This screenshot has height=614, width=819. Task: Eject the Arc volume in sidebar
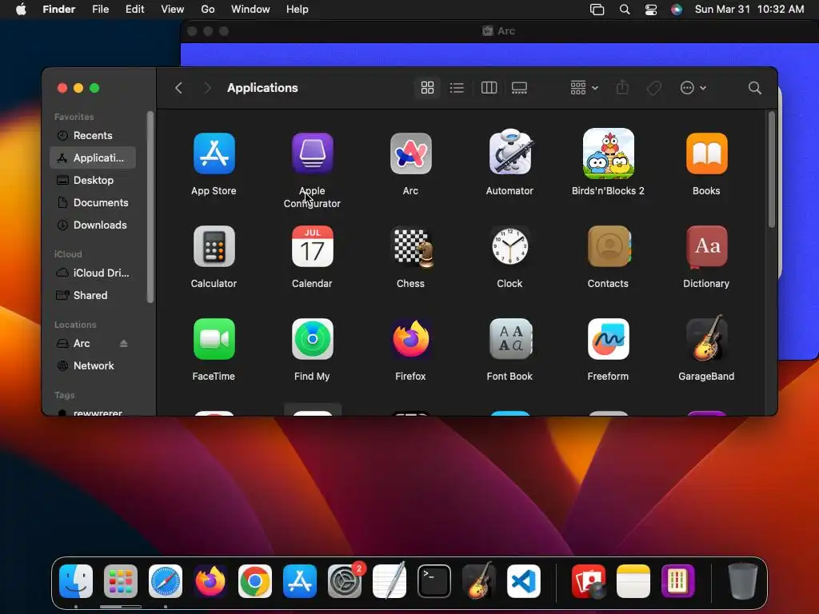tap(124, 344)
